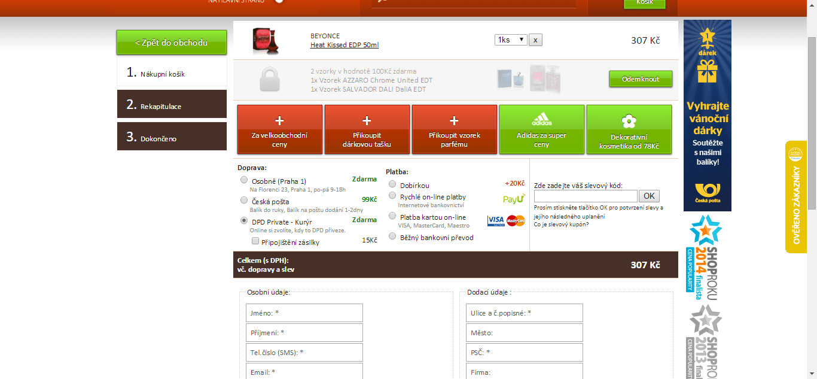Click the Celkem (s DPH) total label
This screenshot has height=379, width=817.
pyautogui.click(x=263, y=260)
